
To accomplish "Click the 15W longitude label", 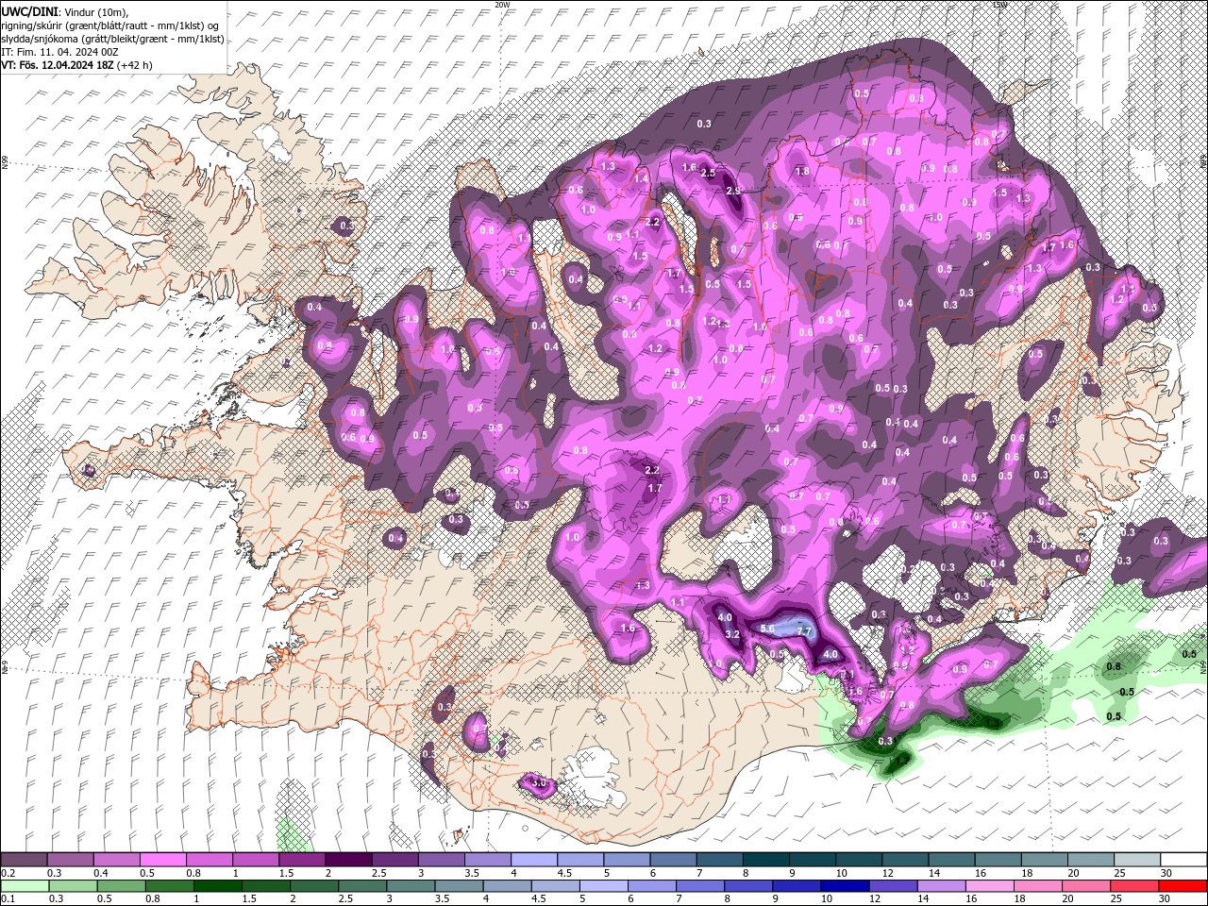I will (999, 5).
